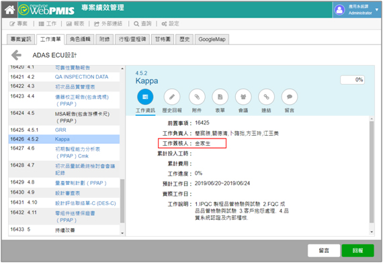Open the 表單 document icon
This screenshot has height=263, width=383.
click(220, 97)
